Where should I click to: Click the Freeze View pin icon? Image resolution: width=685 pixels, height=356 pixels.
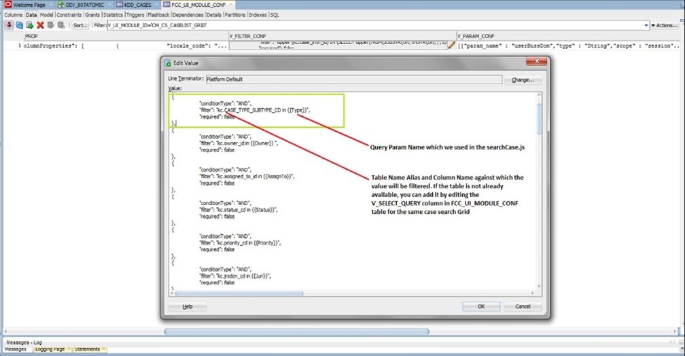[9, 25]
